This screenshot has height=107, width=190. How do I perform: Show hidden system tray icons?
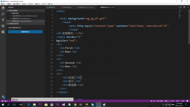click(x=164, y=105)
